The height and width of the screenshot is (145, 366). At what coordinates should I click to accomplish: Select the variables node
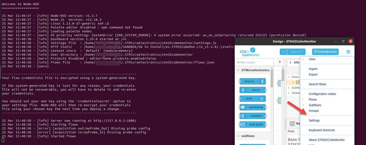tap(253, 116)
